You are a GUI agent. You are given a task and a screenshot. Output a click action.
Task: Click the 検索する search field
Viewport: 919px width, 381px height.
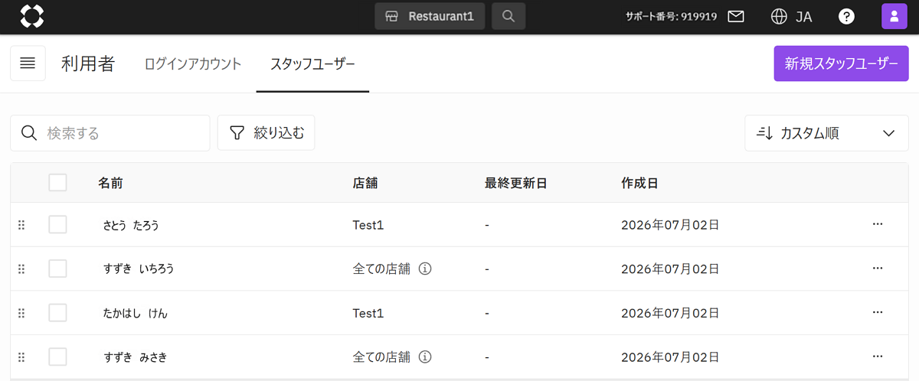coord(110,133)
